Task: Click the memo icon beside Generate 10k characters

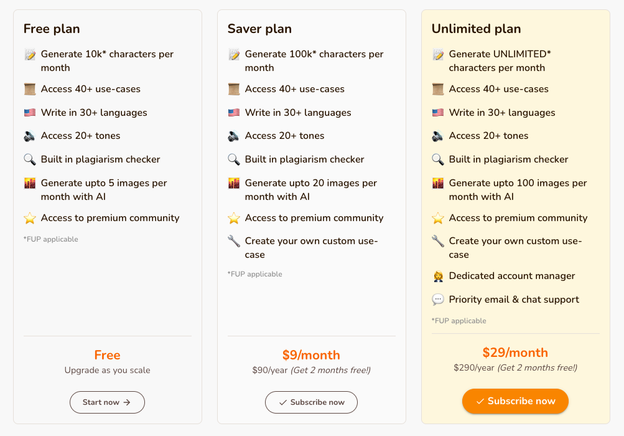Action: (x=29, y=54)
